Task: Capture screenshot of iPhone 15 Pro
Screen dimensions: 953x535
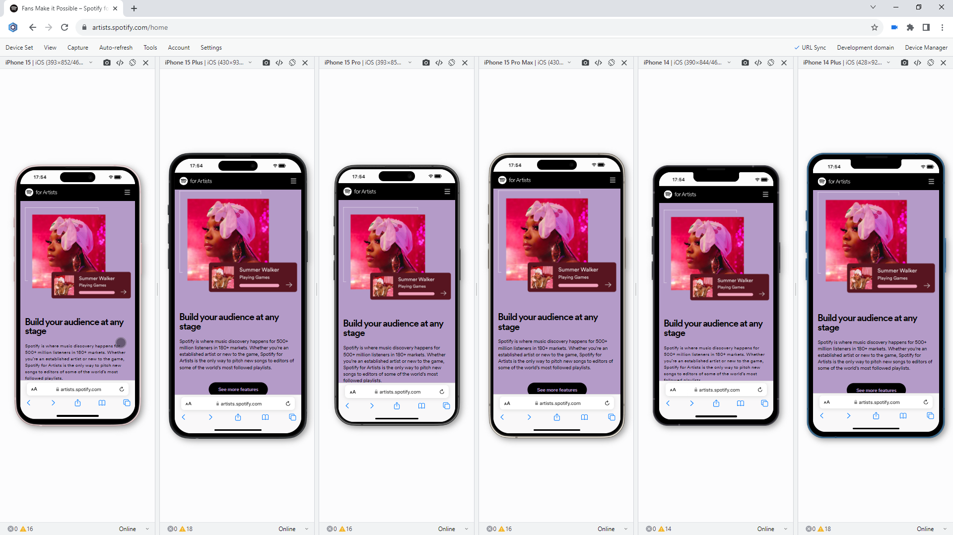Action: coord(426,63)
